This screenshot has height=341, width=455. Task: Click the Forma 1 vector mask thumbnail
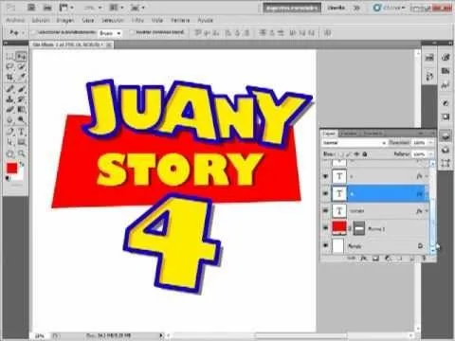(x=359, y=228)
